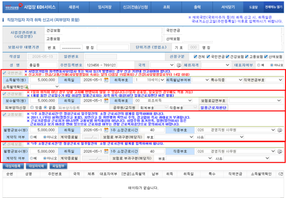This screenshot has width=286, height=198.
Task: Select 예 for 대표자여부
Action: click(258, 65)
